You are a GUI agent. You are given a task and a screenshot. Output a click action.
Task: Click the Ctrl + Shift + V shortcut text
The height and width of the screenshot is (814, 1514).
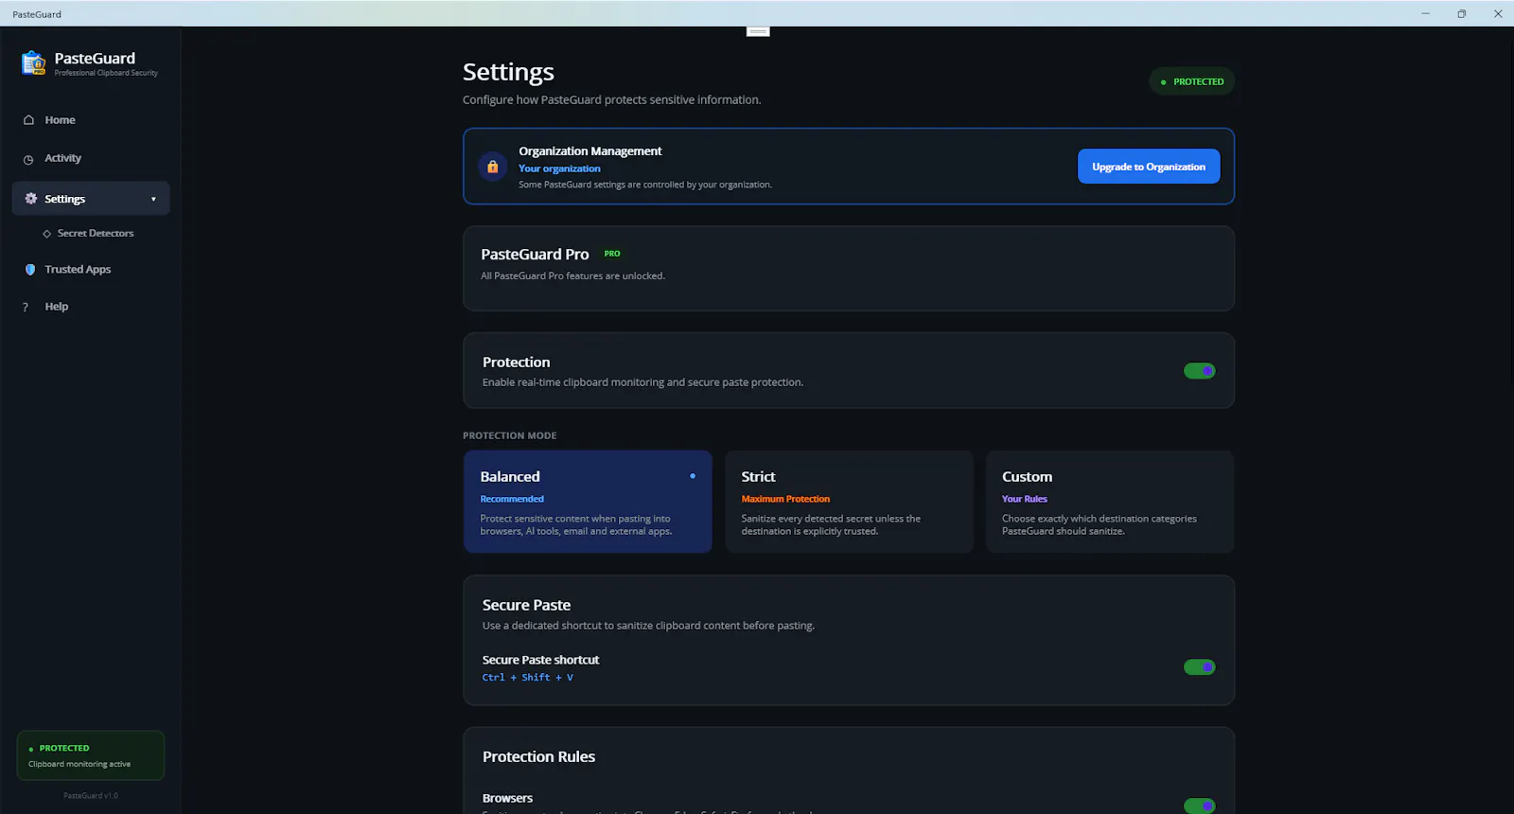[x=528, y=678]
